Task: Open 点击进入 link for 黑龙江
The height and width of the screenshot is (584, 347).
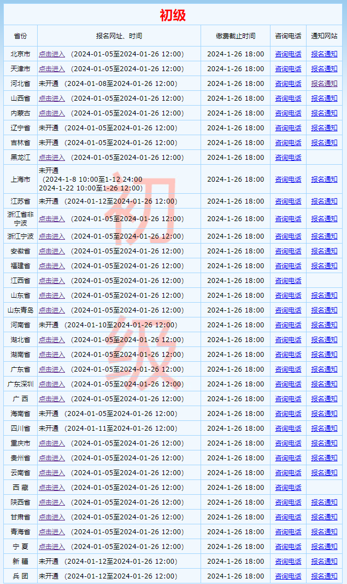Action: coord(52,158)
